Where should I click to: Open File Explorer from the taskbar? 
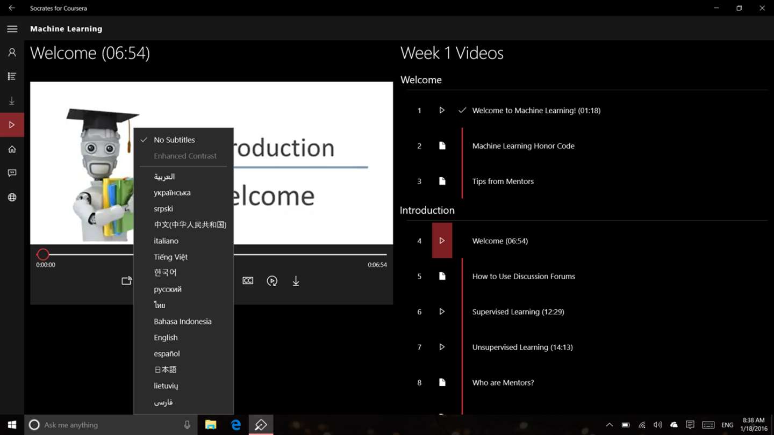click(x=211, y=425)
